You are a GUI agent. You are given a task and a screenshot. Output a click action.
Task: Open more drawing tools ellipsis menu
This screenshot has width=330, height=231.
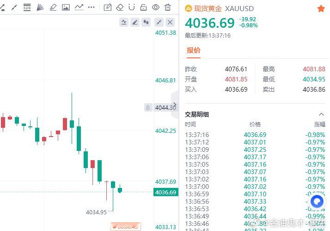92,7
